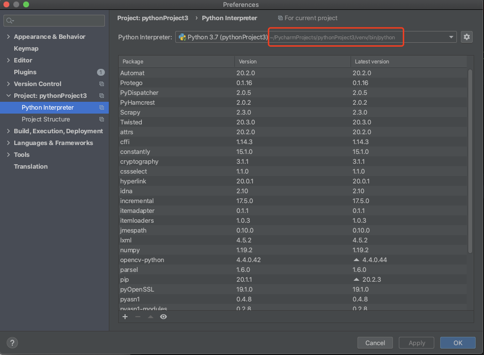Screen dimensions: 484x355
Task: Select the lxml package row
Action: 292,240
